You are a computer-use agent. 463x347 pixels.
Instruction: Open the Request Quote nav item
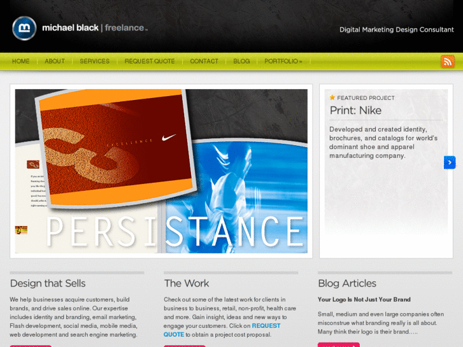coord(150,61)
